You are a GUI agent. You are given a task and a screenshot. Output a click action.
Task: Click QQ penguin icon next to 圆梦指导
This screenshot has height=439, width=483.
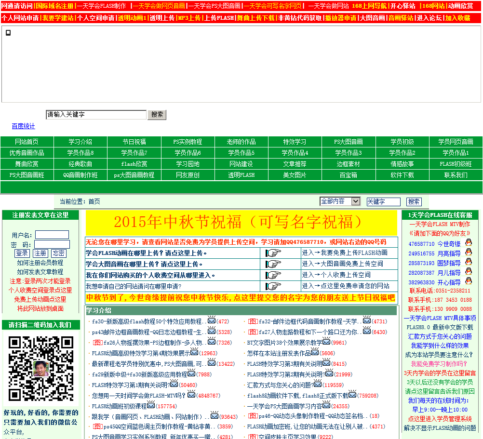(469, 262)
